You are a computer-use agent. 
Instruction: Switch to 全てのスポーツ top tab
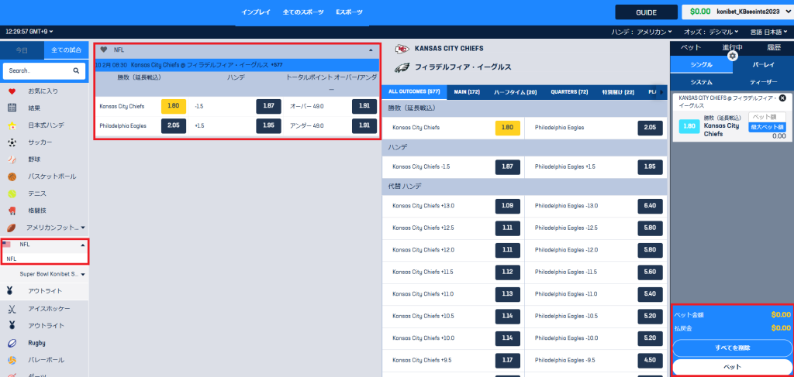pos(303,12)
